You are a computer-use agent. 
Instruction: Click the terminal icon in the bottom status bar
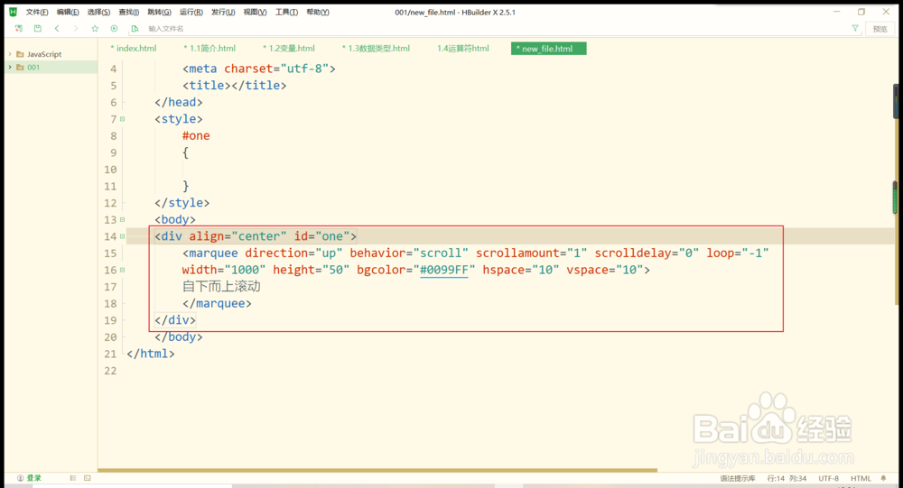point(88,478)
